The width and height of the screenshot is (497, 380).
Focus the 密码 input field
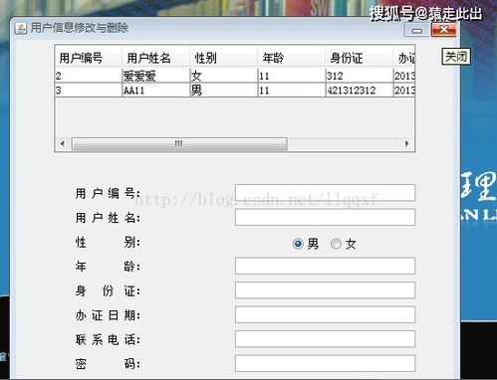click(x=325, y=363)
